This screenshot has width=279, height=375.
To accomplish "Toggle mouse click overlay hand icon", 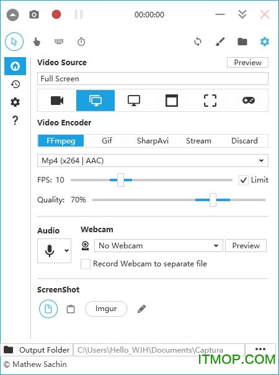I will click(x=37, y=42).
